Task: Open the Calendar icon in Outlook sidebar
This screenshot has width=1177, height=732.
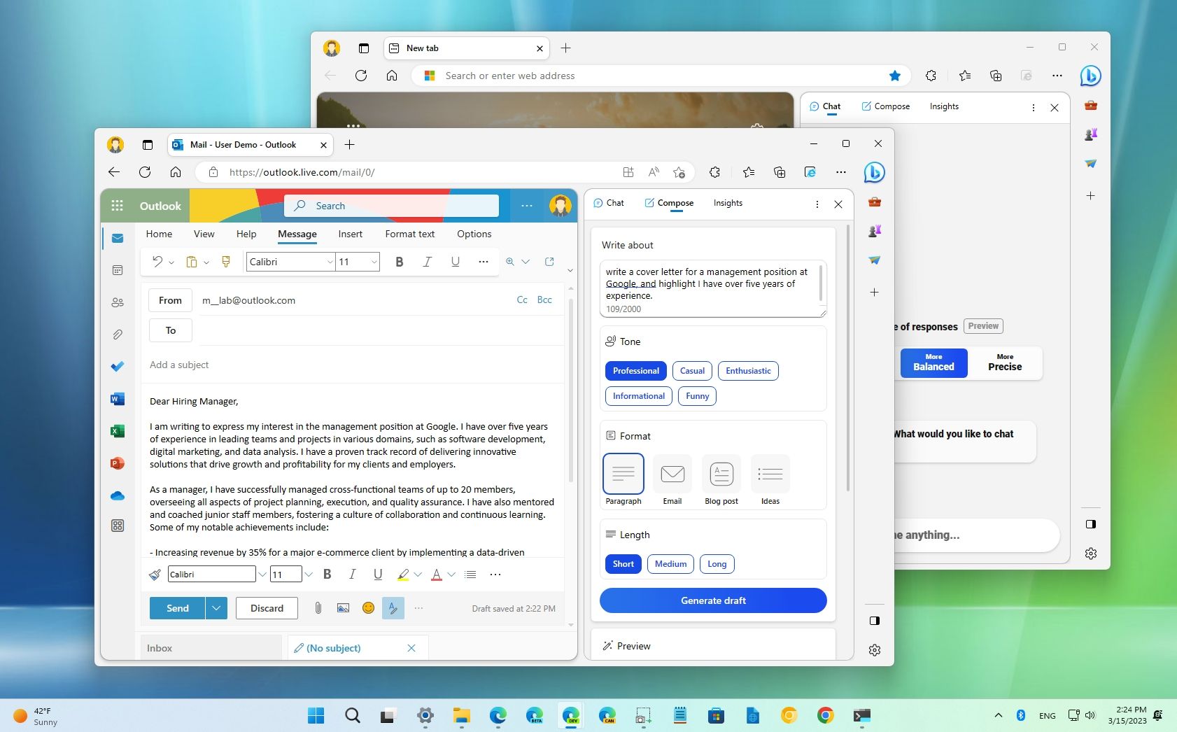Action: [x=118, y=270]
